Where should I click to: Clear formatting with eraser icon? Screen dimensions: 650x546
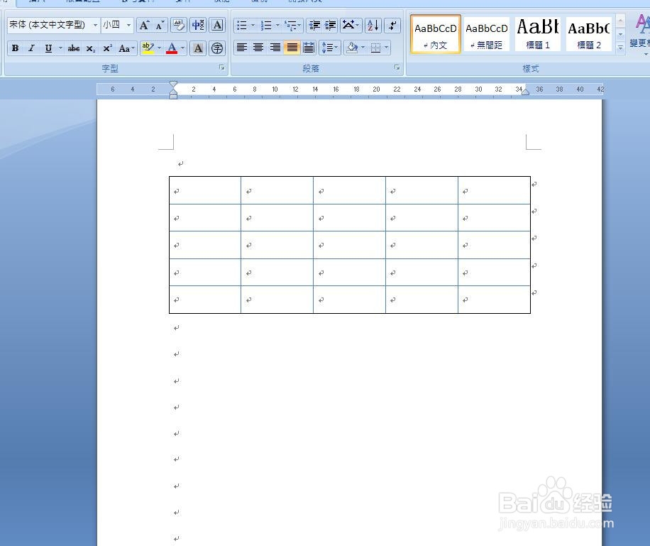point(179,26)
